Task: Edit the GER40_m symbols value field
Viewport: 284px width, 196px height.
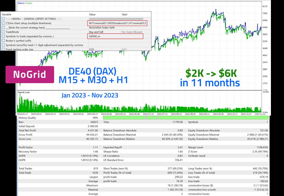Action: tap(115, 36)
